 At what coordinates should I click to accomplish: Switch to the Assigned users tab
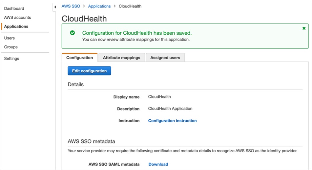[165, 58]
